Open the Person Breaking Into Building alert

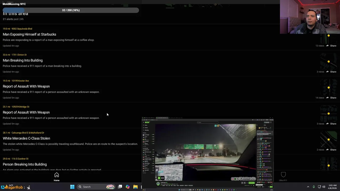point(25,164)
